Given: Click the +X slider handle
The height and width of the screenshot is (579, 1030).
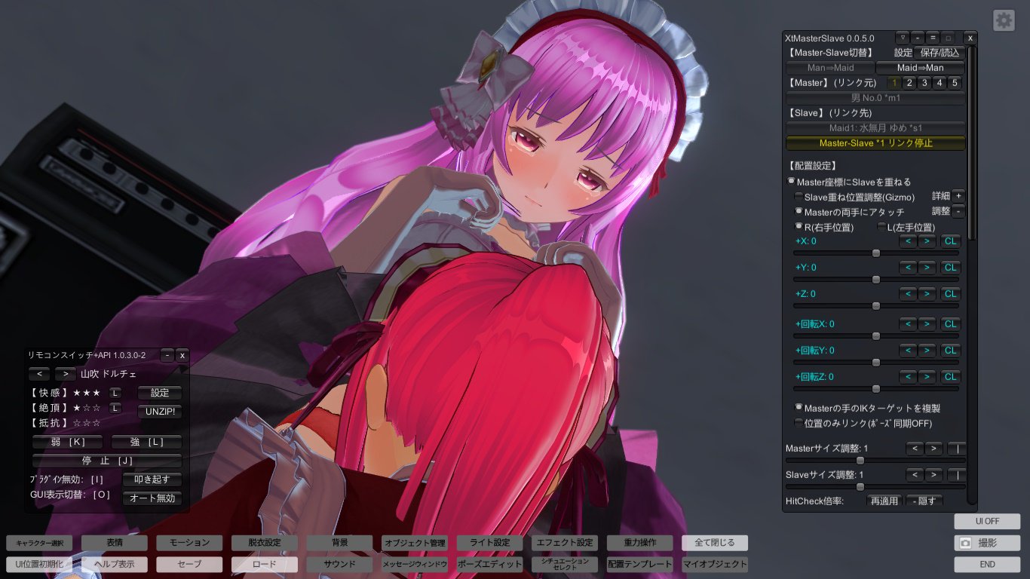Looking at the screenshot, I should coord(876,253).
